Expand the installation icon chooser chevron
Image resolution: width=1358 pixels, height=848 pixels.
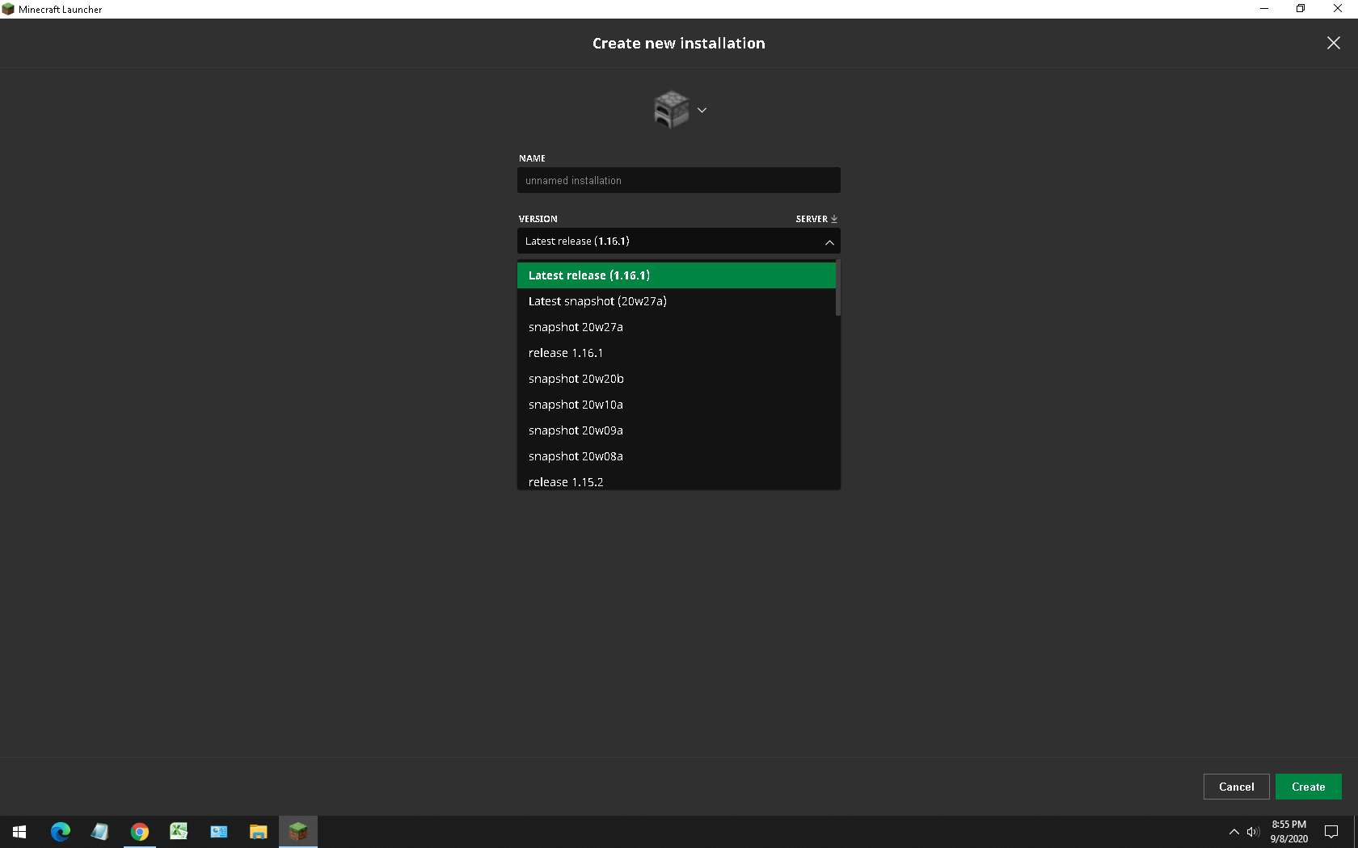coord(702,111)
